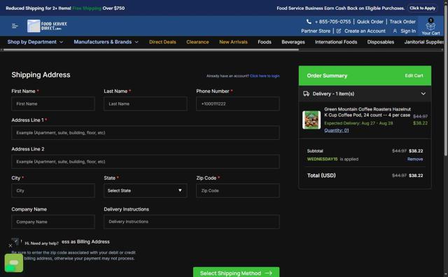Click the Address Line 1 field
Image resolution: width=448 pixels, height=277 pixels.
coord(146,132)
